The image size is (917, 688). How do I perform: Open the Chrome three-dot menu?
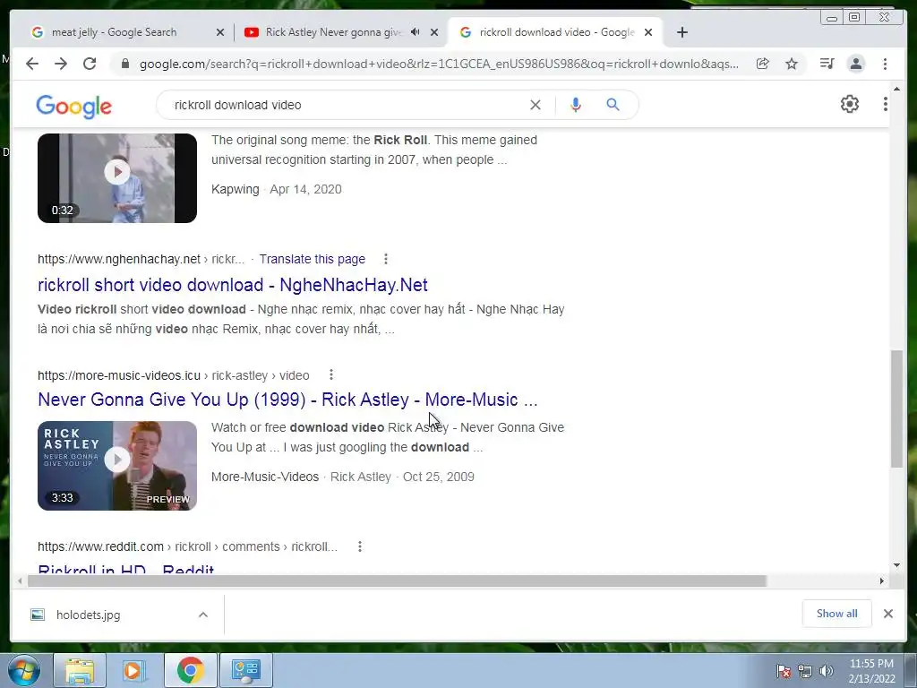click(885, 64)
